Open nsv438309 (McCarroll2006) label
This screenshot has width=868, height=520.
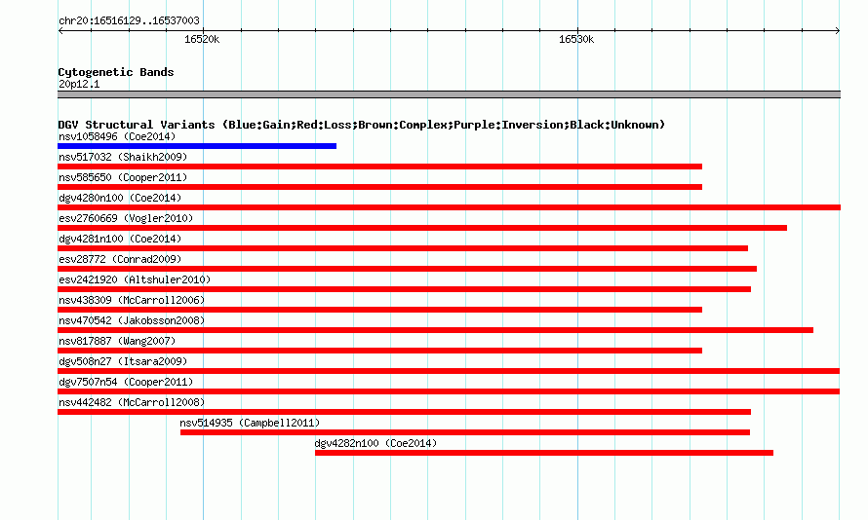click(132, 300)
